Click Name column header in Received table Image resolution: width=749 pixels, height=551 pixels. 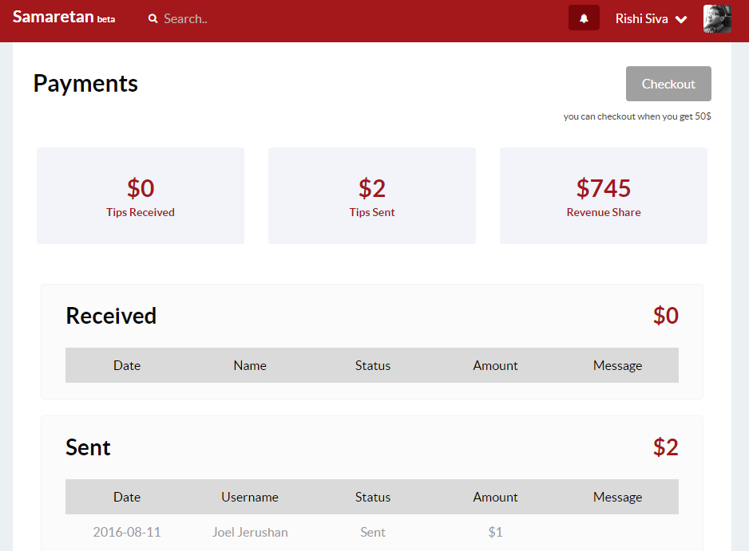click(x=250, y=365)
